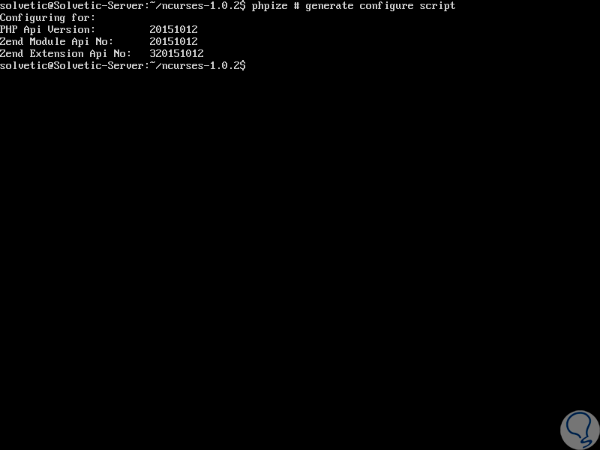Click the word 'Module' in the output
This screenshot has width=600, height=450.
pos(47,42)
